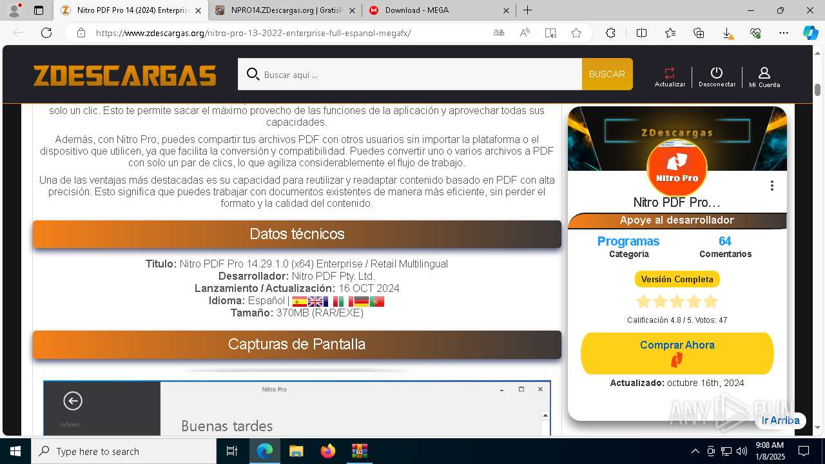This screenshot has width=825, height=464.
Task: Open the favorites list icon
Action: click(670, 33)
